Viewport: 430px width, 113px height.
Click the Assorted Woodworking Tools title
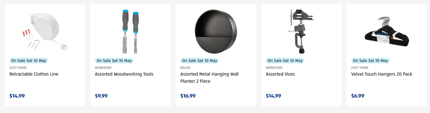[124, 74]
